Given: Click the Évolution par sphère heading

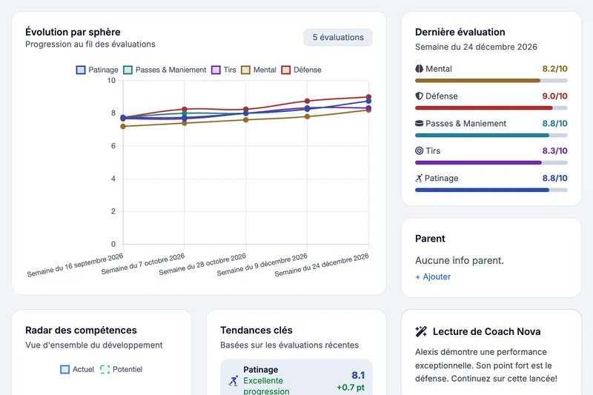Looking at the screenshot, I should coord(73,32).
